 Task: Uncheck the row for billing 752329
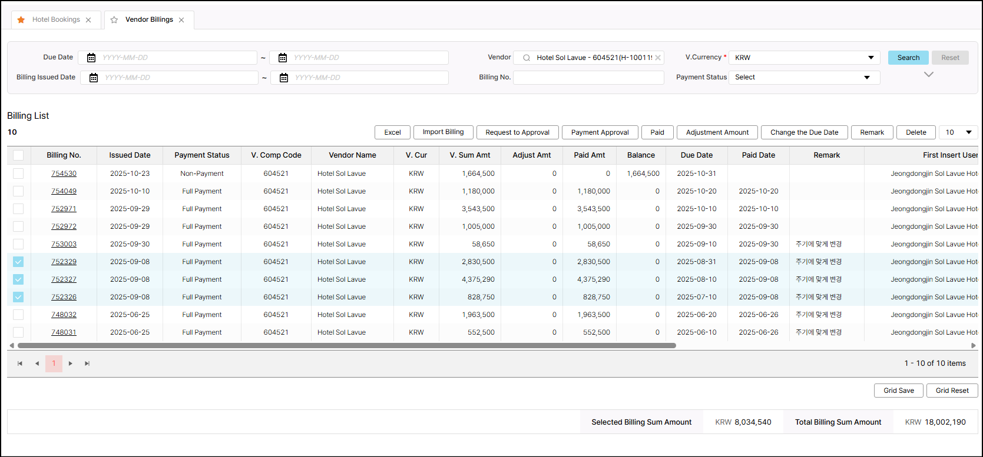click(x=18, y=262)
